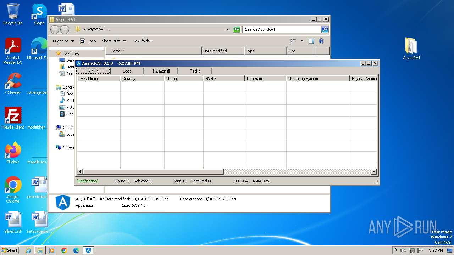The height and width of the screenshot is (255, 454).
Task: Click the Chrome taskbar icon
Action: point(64,250)
